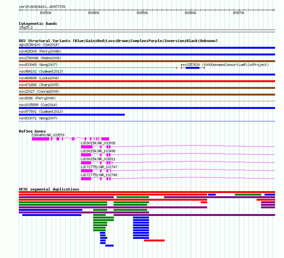Click the nsv469699 (Locke2006) label

(39, 78)
